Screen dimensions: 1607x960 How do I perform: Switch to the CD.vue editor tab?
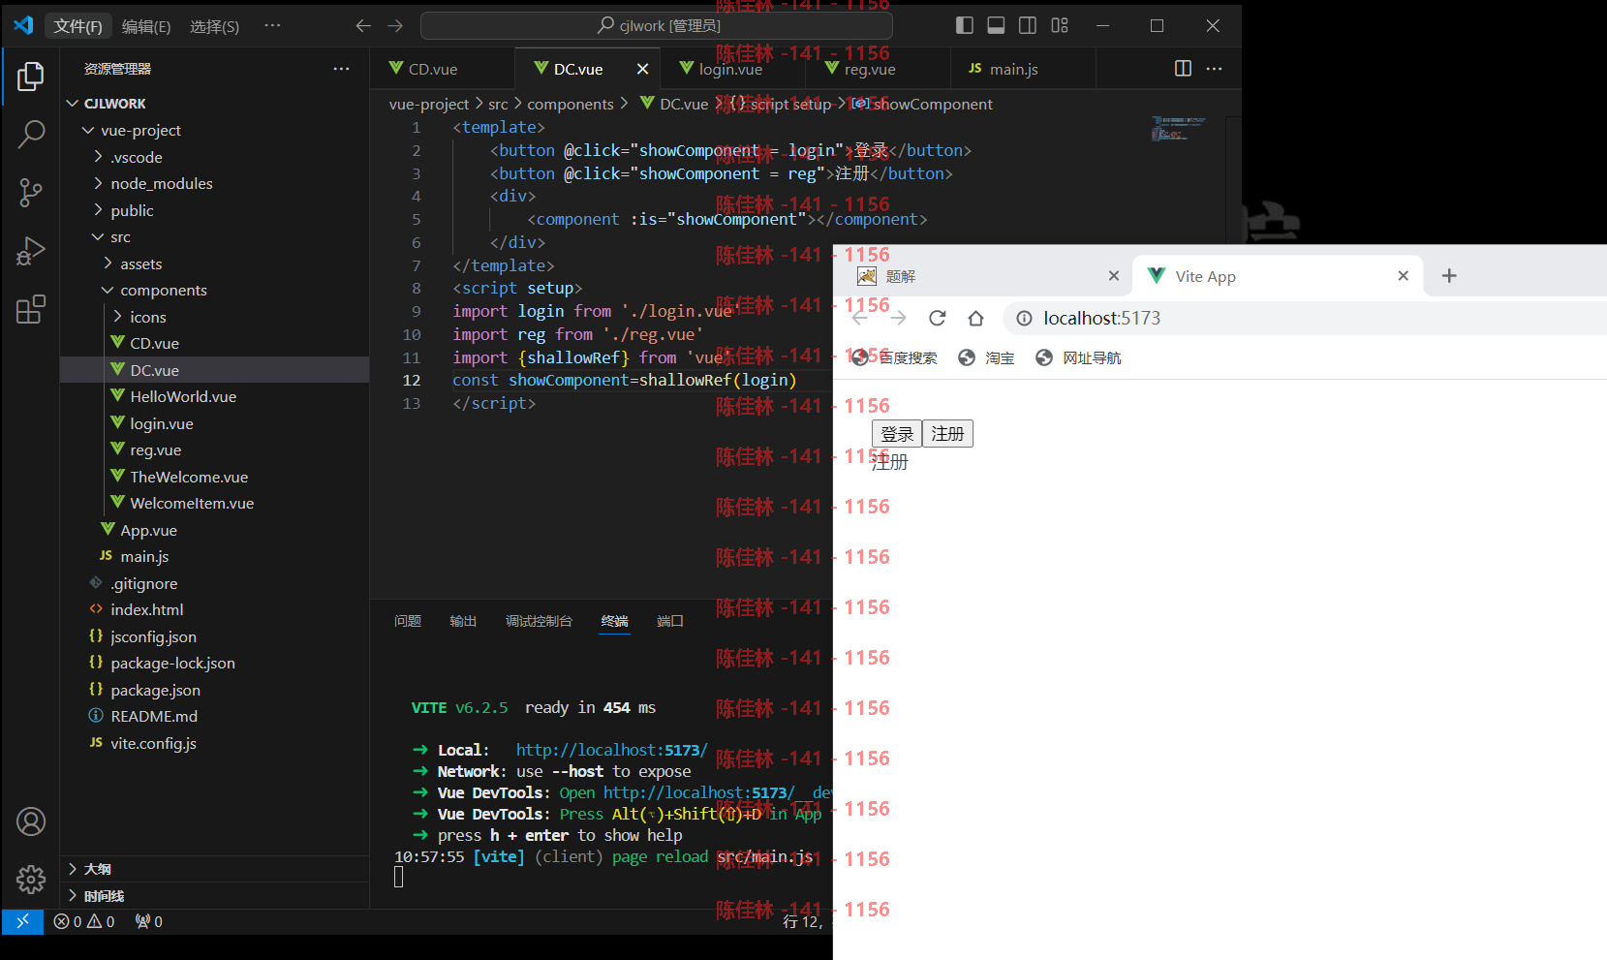pos(443,69)
